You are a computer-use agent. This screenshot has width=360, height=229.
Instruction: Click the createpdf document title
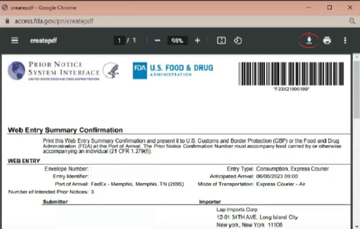tap(43, 41)
